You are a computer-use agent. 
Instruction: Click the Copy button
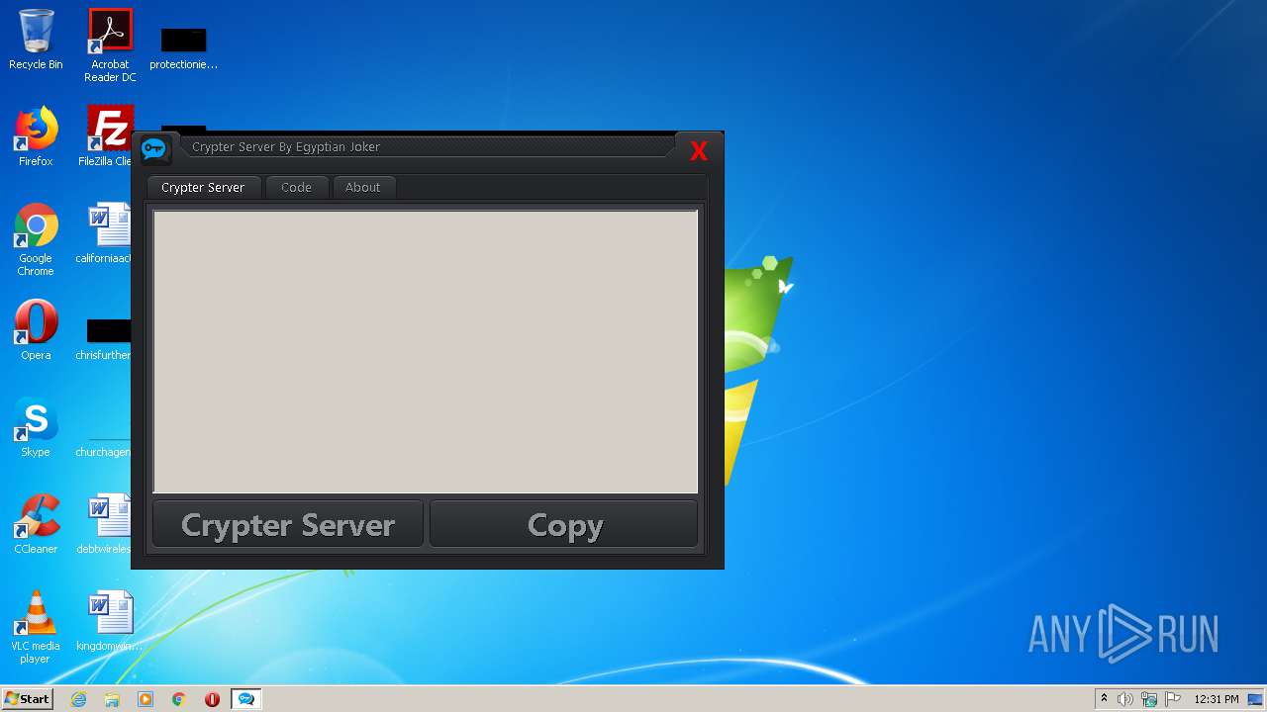click(x=564, y=524)
